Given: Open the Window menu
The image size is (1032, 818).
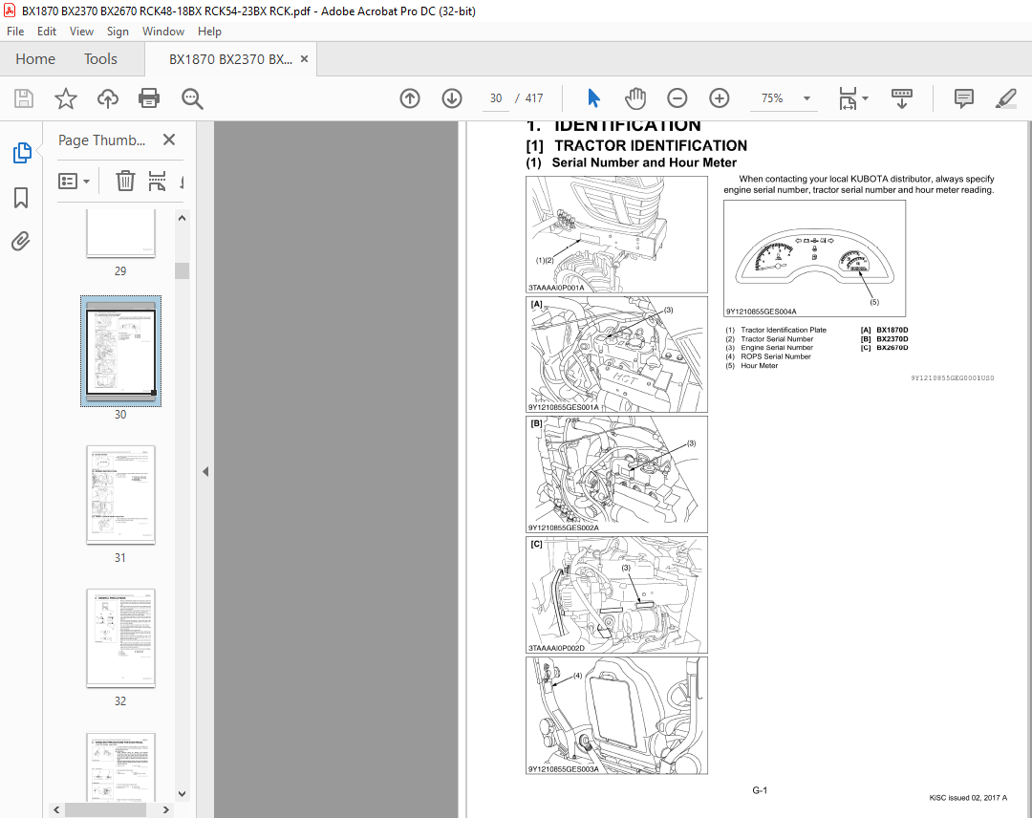Looking at the screenshot, I should pos(163,32).
